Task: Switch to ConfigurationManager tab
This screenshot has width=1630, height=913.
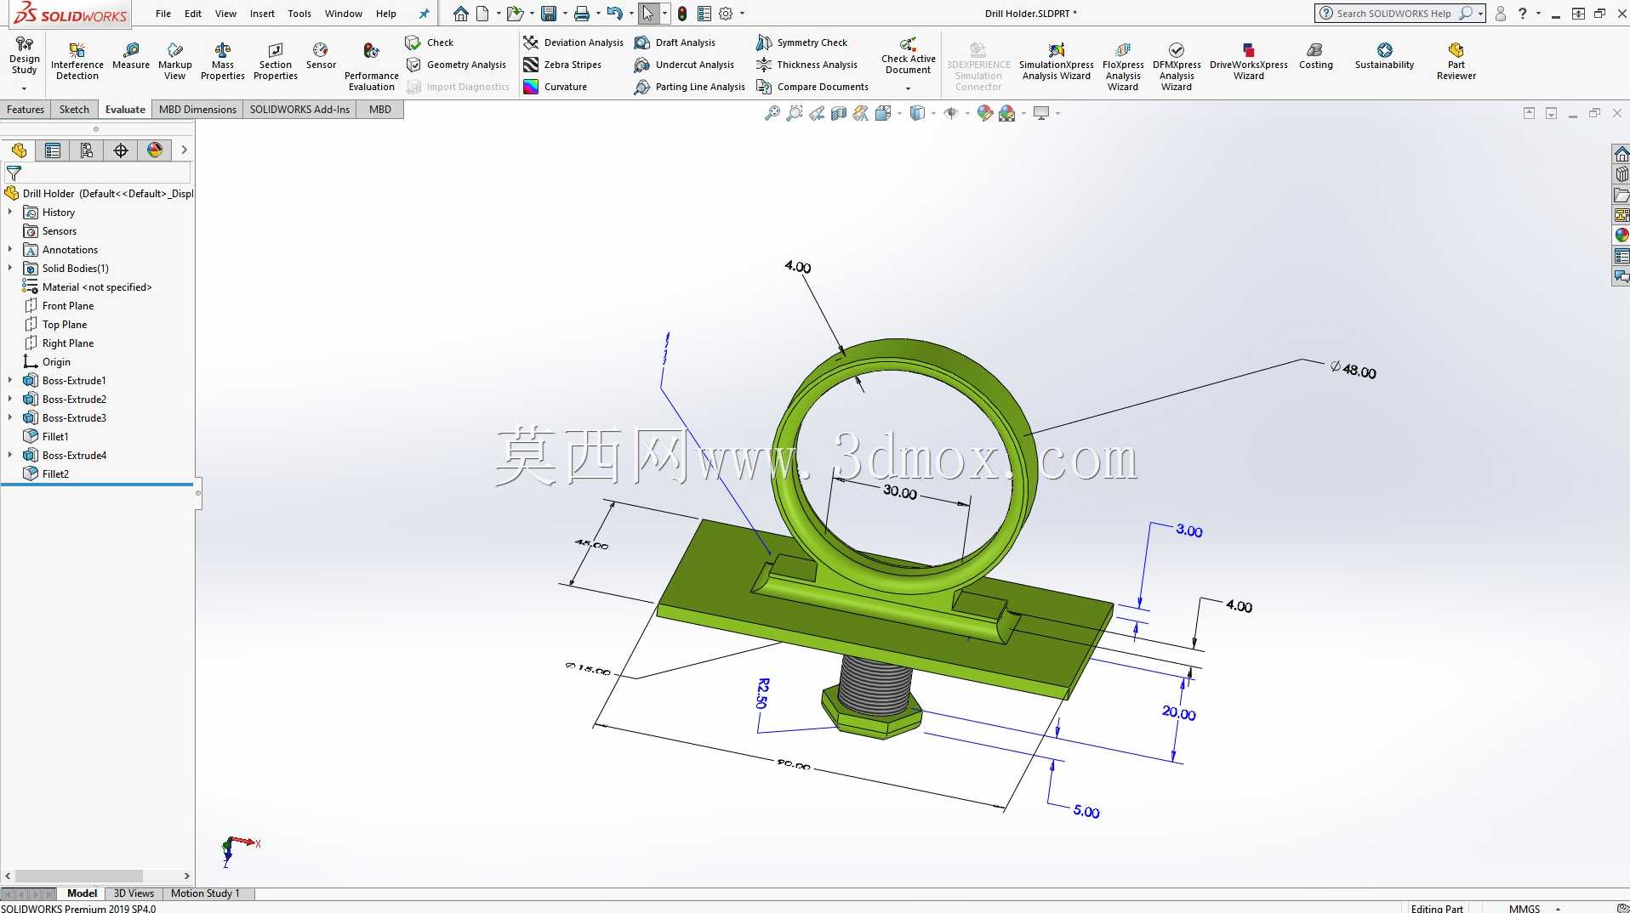Action: (x=87, y=150)
